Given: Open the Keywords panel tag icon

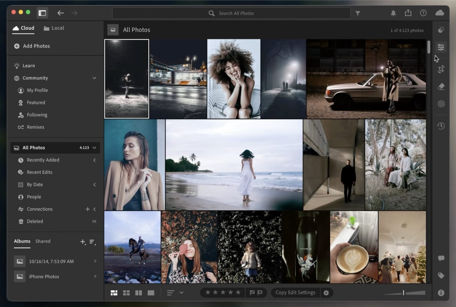Looking at the screenshot, I should [x=441, y=275].
